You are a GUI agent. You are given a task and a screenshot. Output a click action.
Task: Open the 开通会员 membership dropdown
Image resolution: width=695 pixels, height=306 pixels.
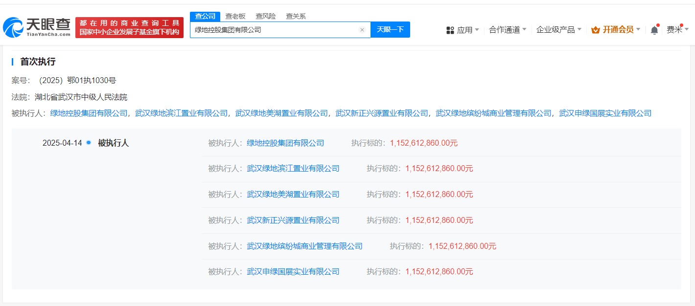616,30
